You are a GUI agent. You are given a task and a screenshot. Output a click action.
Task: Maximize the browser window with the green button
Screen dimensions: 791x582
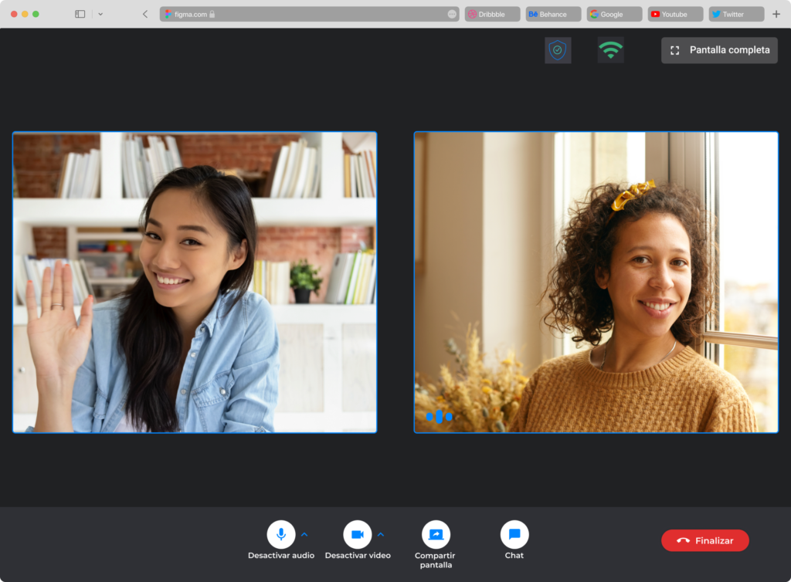coord(36,14)
